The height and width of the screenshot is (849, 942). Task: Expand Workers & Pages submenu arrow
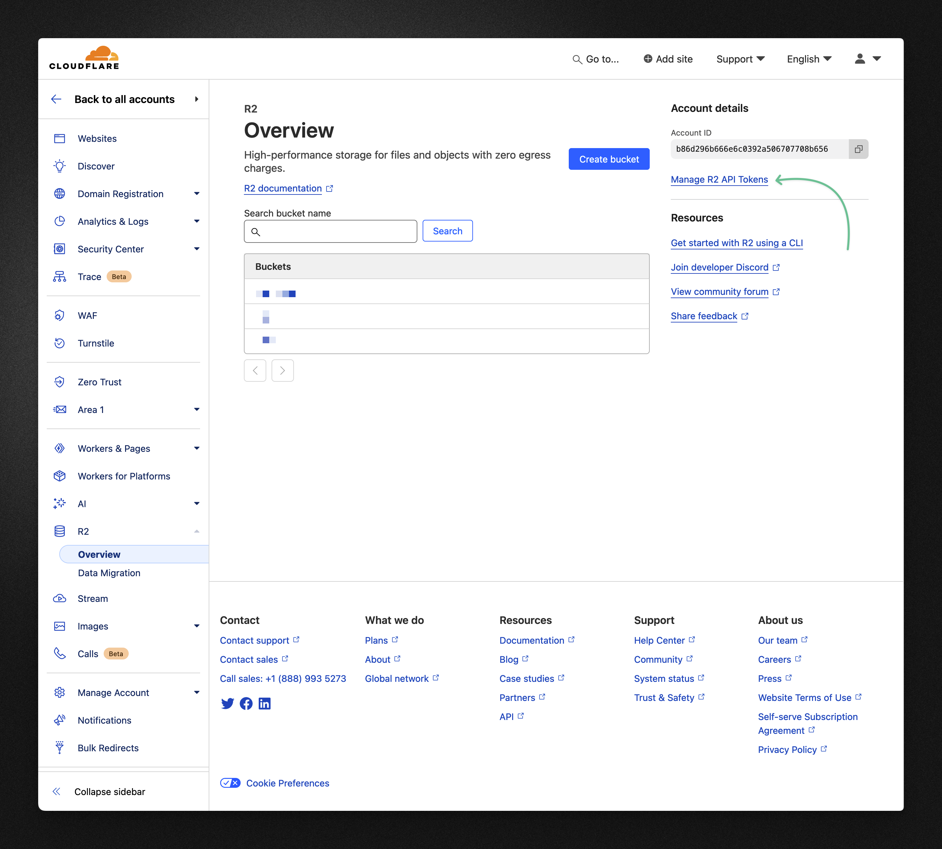[x=197, y=448]
